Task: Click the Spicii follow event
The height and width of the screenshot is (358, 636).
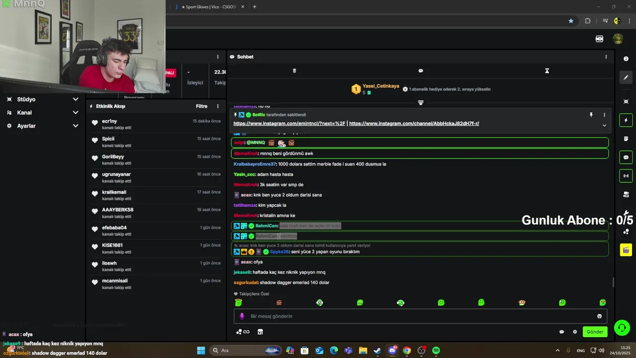Action: pyautogui.click(x=156, y=142)
